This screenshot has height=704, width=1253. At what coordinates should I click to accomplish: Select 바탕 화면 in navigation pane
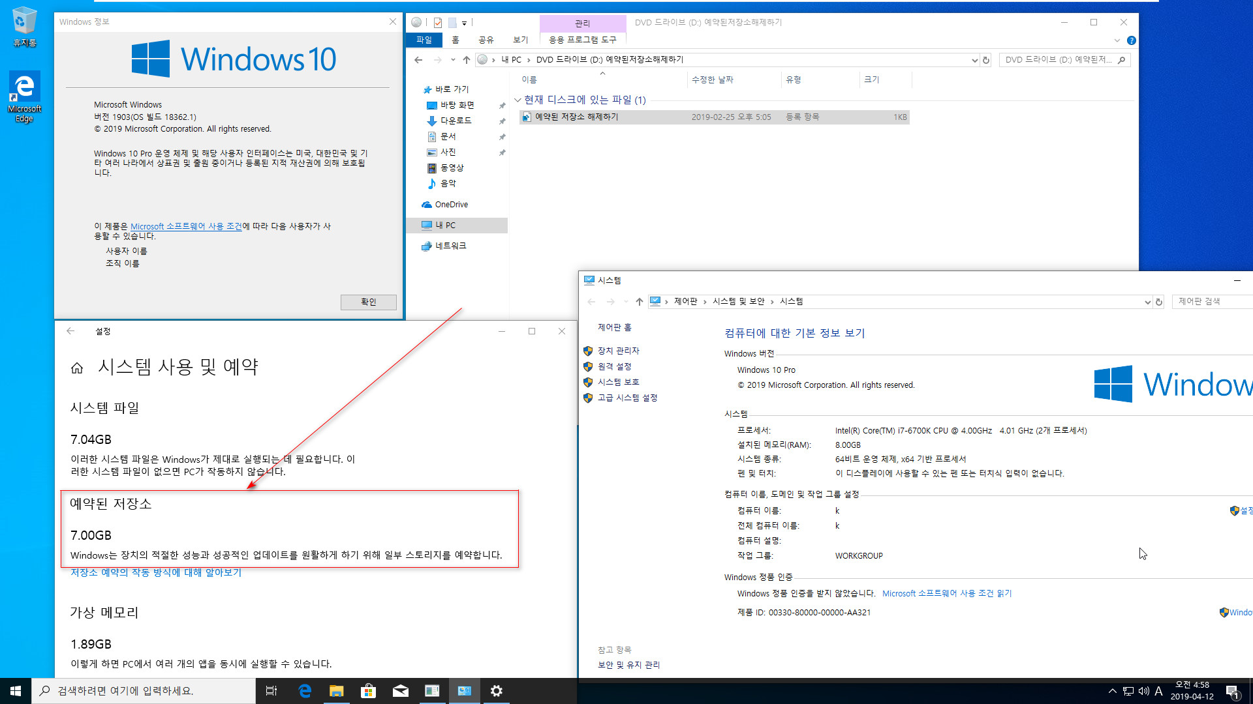[x=457, y=105]
